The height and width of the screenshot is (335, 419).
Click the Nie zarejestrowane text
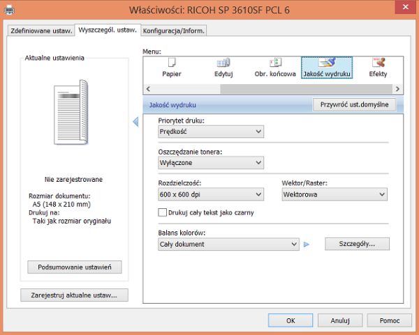pos(73,180)
